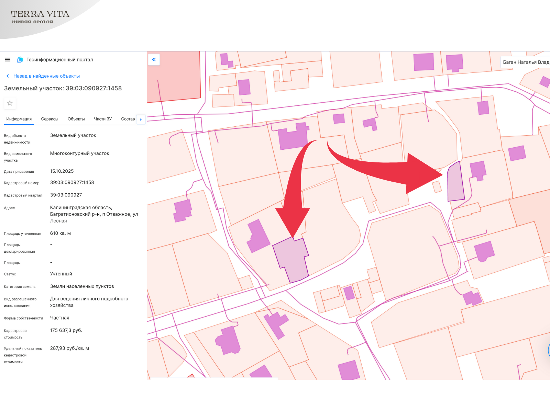Open the Части ЗУ tab
Image resolution: width=550 pixels, height=412 pixels.
coord(103,119)
